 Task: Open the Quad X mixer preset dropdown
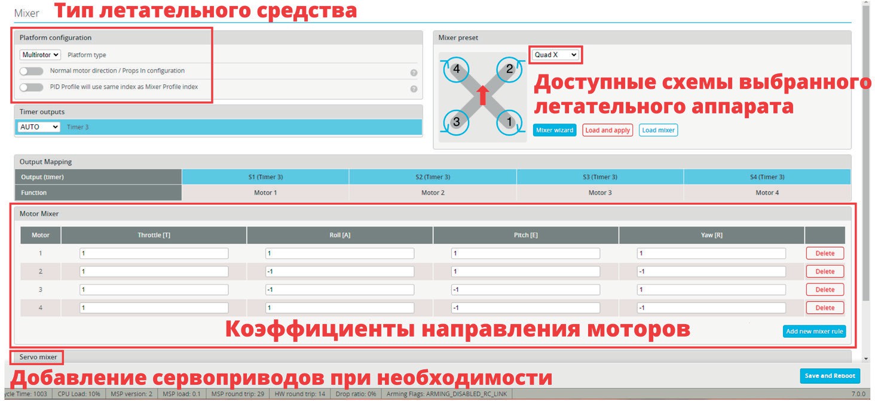(556, 55)
